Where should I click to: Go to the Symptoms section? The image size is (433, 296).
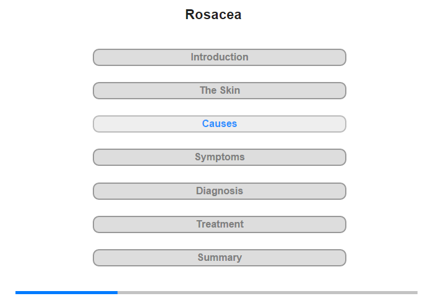(219, 157)
